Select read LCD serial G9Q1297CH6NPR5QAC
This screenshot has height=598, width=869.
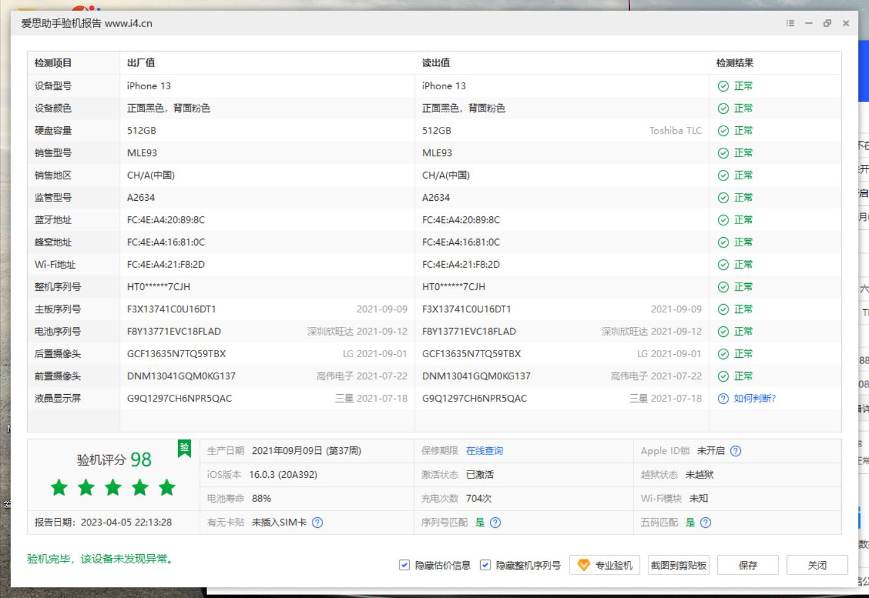point(475,398)
